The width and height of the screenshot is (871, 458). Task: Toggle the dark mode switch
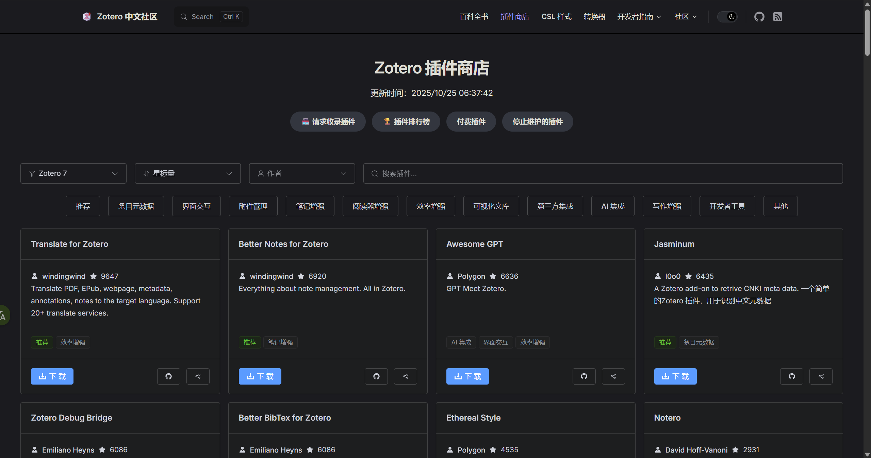point(727,17)
